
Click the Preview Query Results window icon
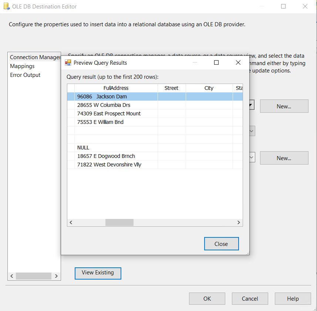pos(68,62)
